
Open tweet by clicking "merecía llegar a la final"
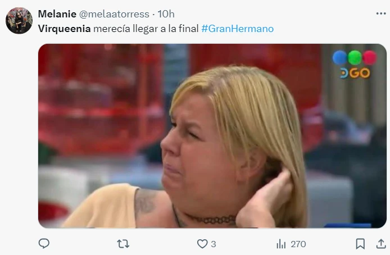(146, 29)
